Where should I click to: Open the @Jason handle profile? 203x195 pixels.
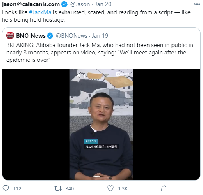point(80,4)
